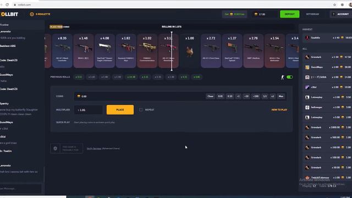Screen dimensions: 352x198
Task: Toggle the green animation switch
Action: tap(290, 77)
